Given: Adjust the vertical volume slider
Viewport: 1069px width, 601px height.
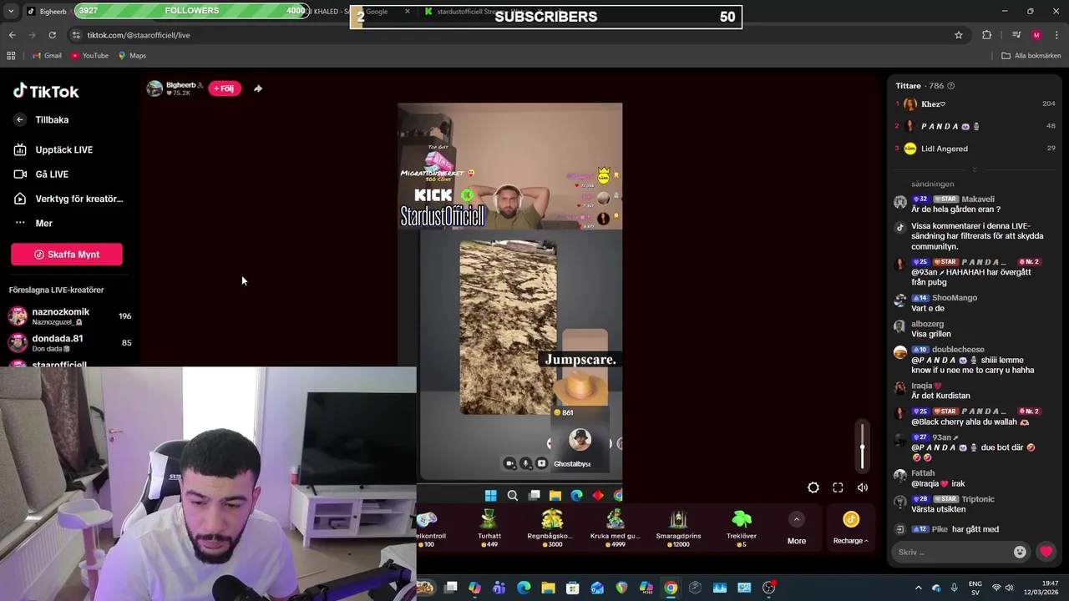Looking at the screenshot, I should tap(863, 446).
